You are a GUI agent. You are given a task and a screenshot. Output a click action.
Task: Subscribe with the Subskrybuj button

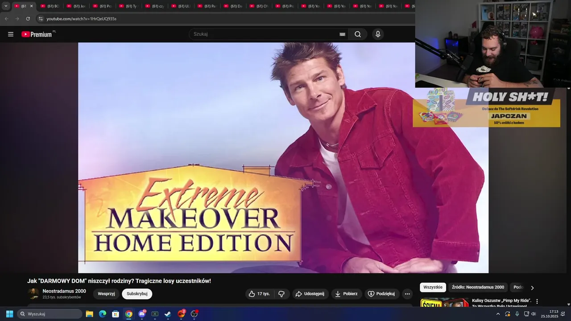tap(137, 294)
